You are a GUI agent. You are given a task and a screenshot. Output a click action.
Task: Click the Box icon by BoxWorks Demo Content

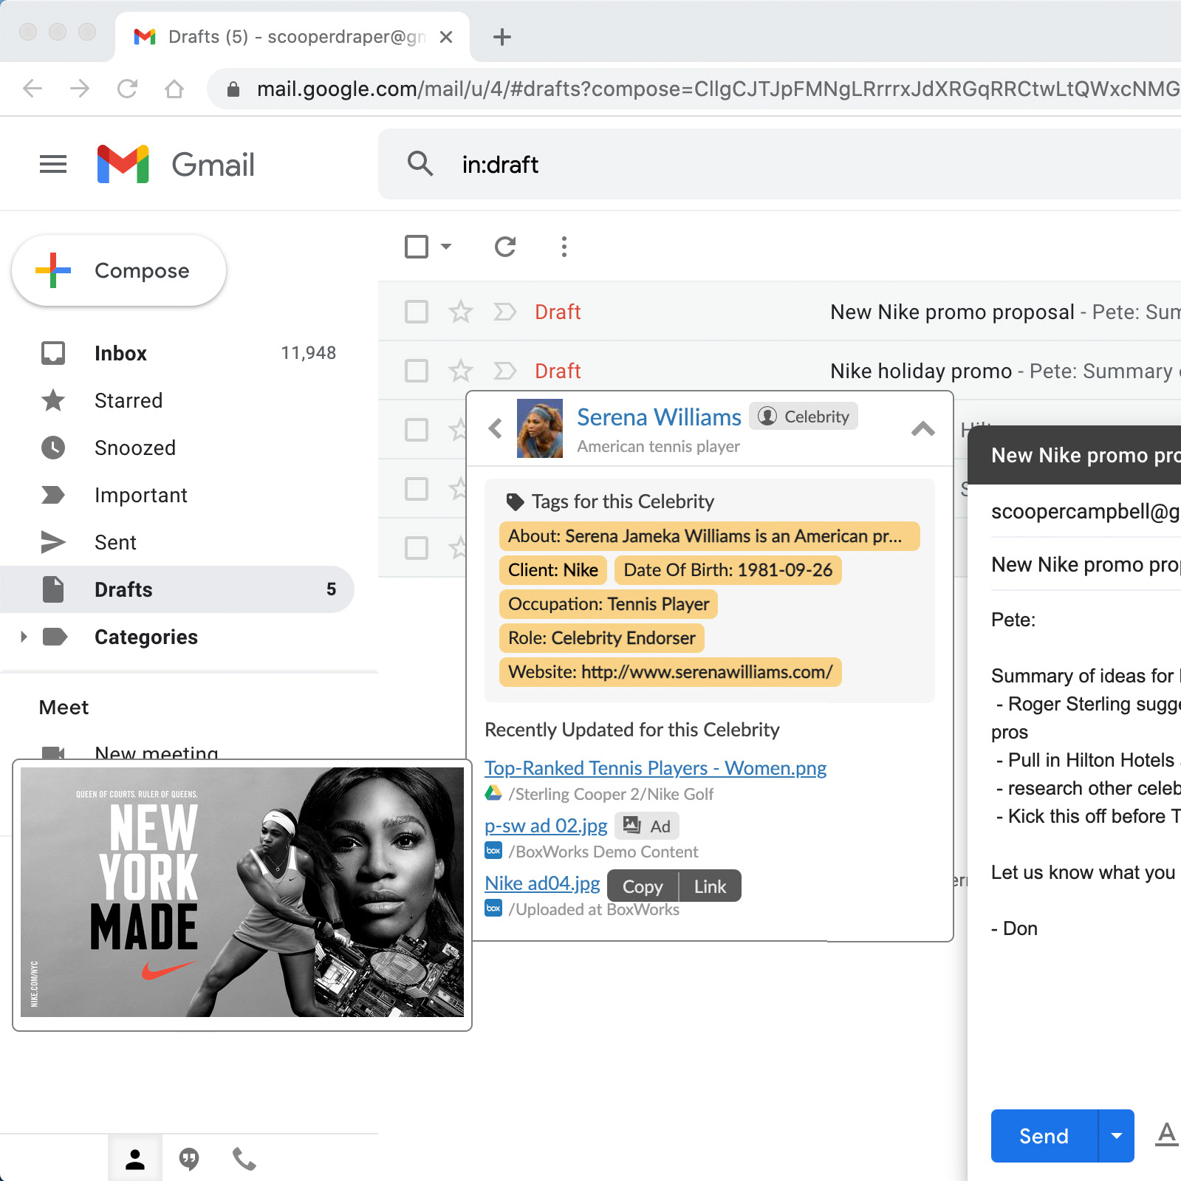pos(493,851)
